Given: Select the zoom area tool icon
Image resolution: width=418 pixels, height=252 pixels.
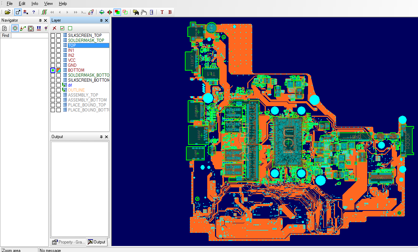Looking at the screenshot, I should pyautogui.click(x=18, y=12).
